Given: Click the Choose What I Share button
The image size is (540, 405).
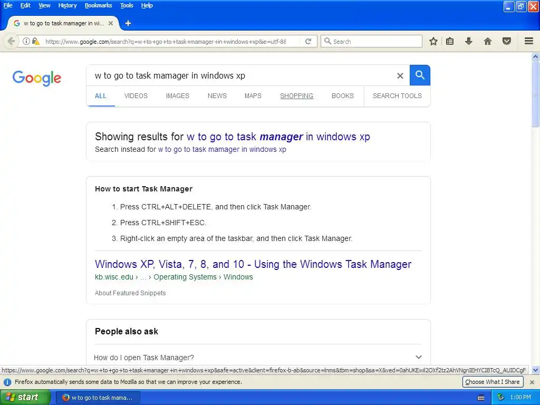Looking at the screenshot, I should point(493,382).
